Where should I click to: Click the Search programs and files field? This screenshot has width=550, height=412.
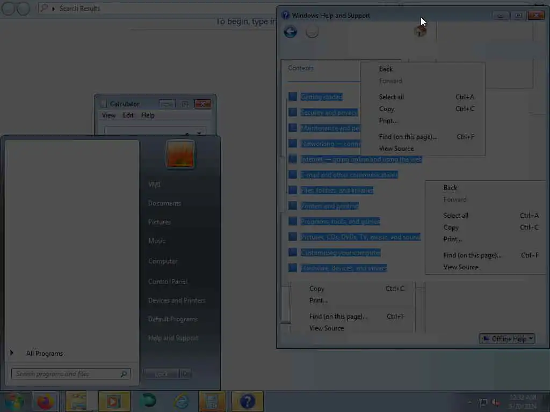71,374
